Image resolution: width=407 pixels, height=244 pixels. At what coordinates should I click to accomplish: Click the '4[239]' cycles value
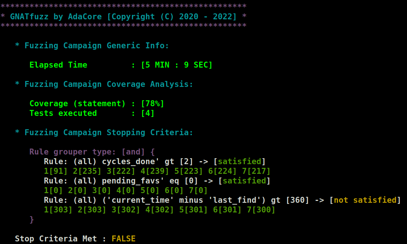(155, 171)
